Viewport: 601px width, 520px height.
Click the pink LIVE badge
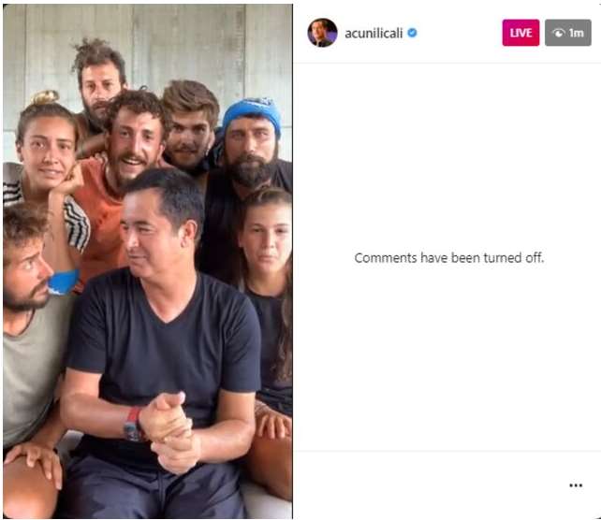click(x=520, y=33)
